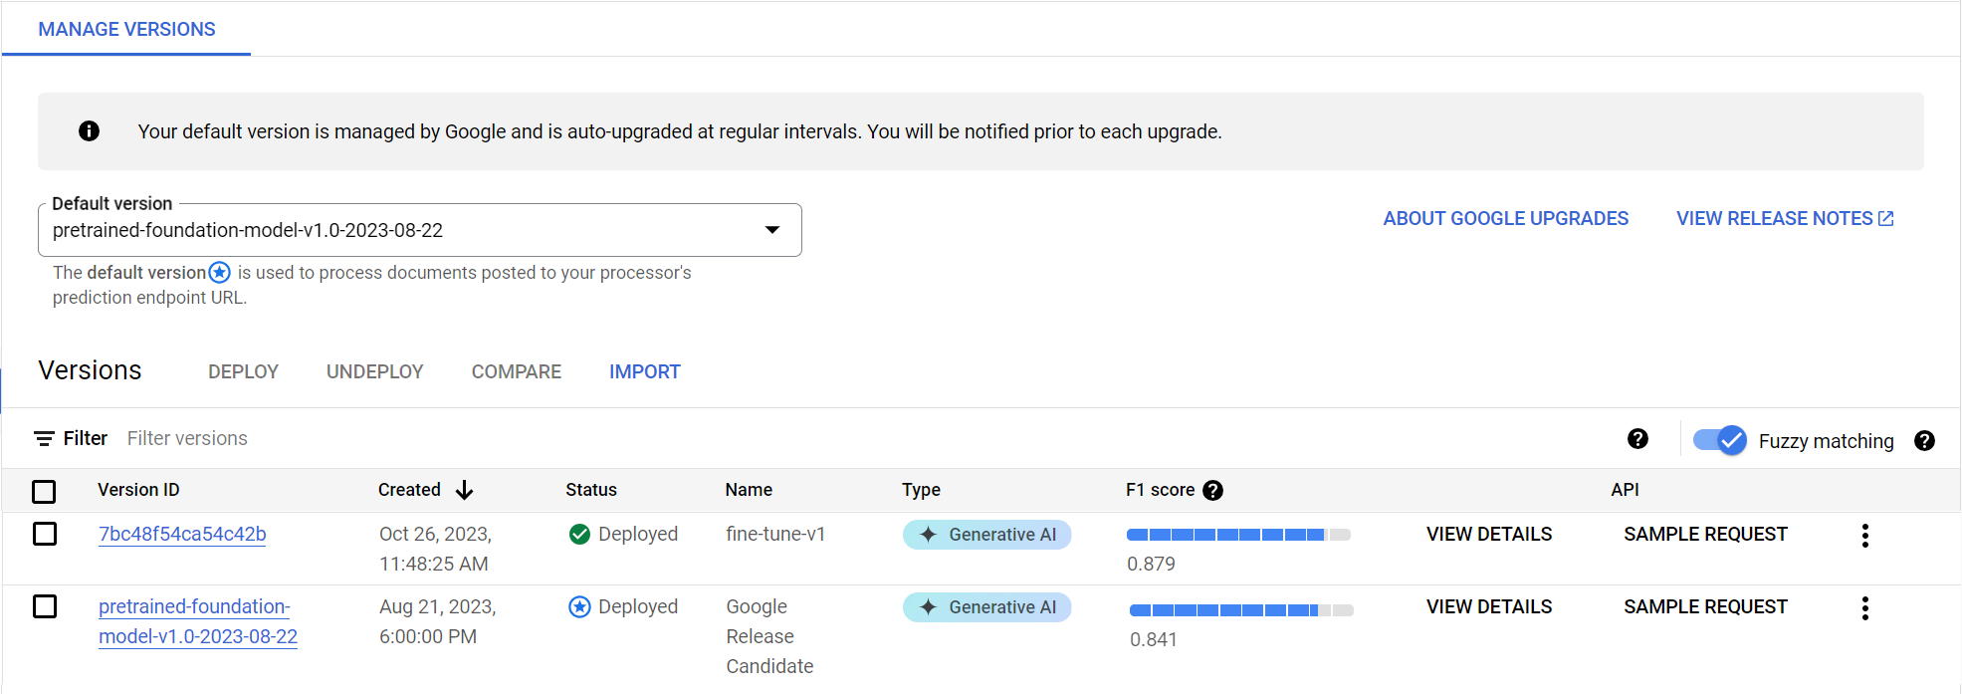
Task: Open the three-dot menu for pretrained-foundation-model row
Action: coord(1864,608)
